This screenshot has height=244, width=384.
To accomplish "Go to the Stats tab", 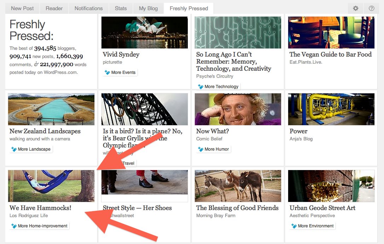I will pos(121,8).
